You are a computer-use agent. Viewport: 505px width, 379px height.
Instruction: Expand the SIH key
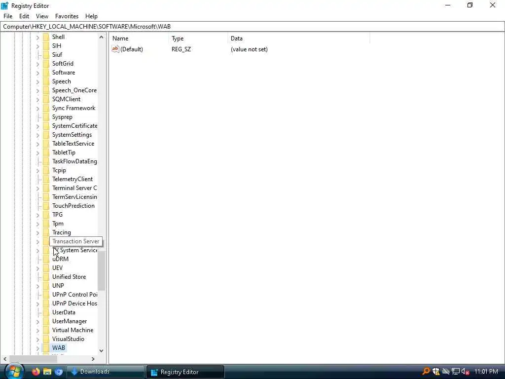pyautogui.click(x=37, y=46)
